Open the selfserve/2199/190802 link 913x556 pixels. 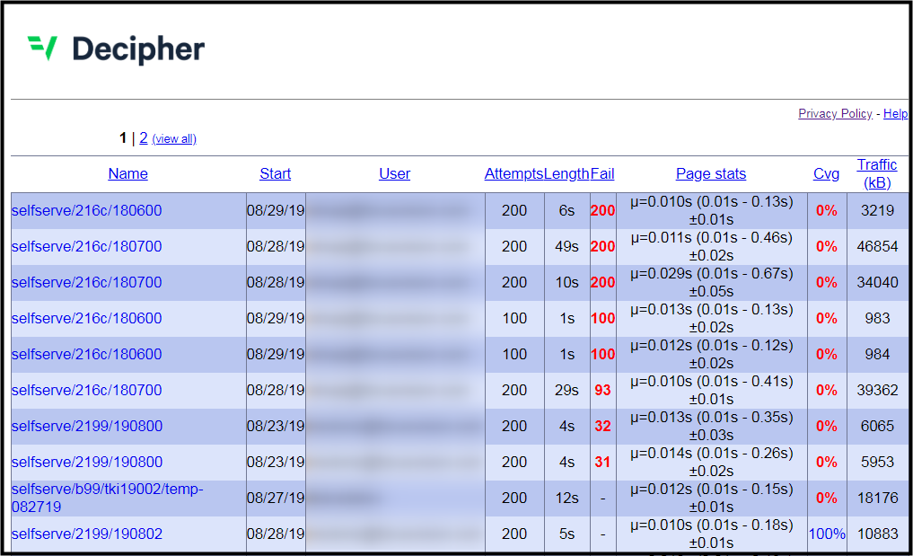click(87, 534)
